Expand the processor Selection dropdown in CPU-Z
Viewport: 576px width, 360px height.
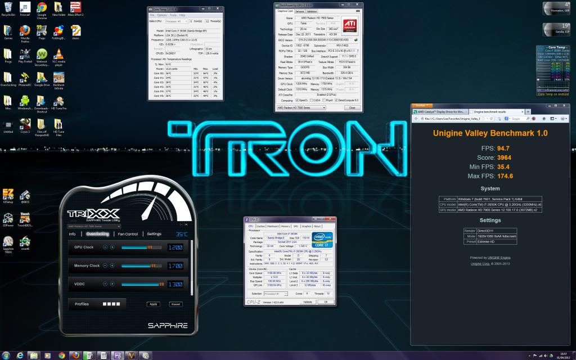tap(276, 294)
